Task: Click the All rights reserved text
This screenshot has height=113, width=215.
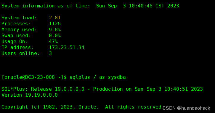Action: point(133,107)
